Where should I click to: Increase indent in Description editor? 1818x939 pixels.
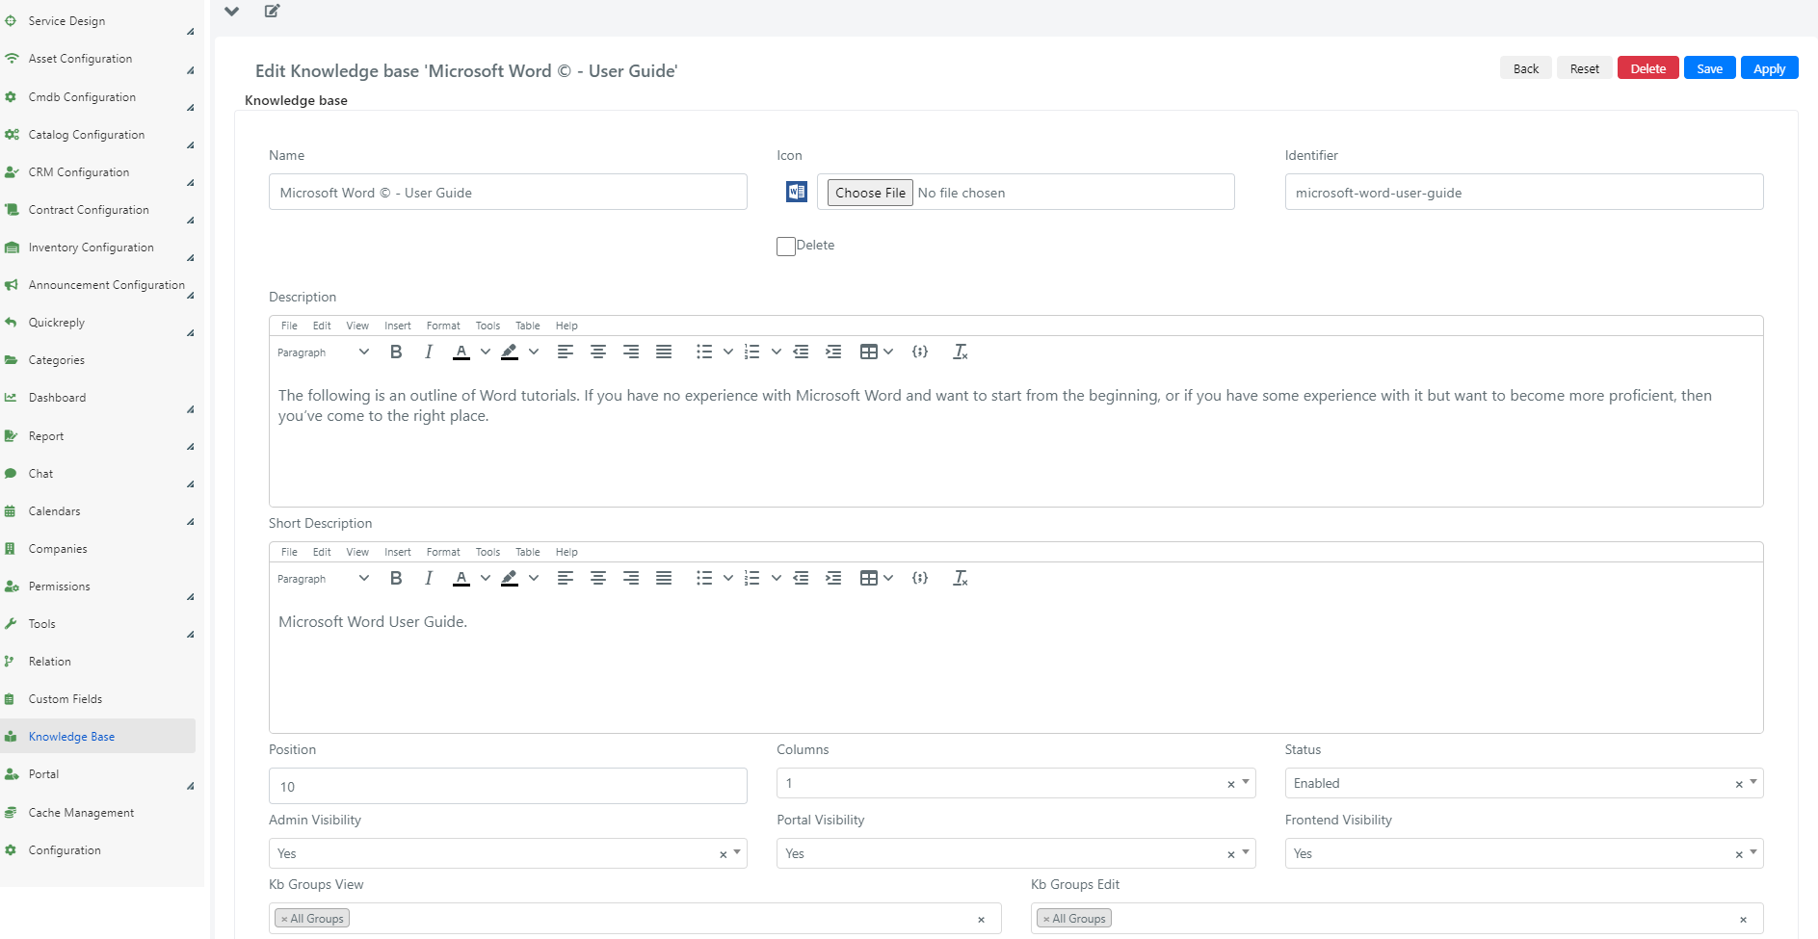833,352
